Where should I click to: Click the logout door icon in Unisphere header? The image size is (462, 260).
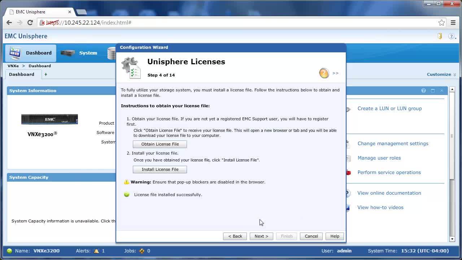coord(440,36)
